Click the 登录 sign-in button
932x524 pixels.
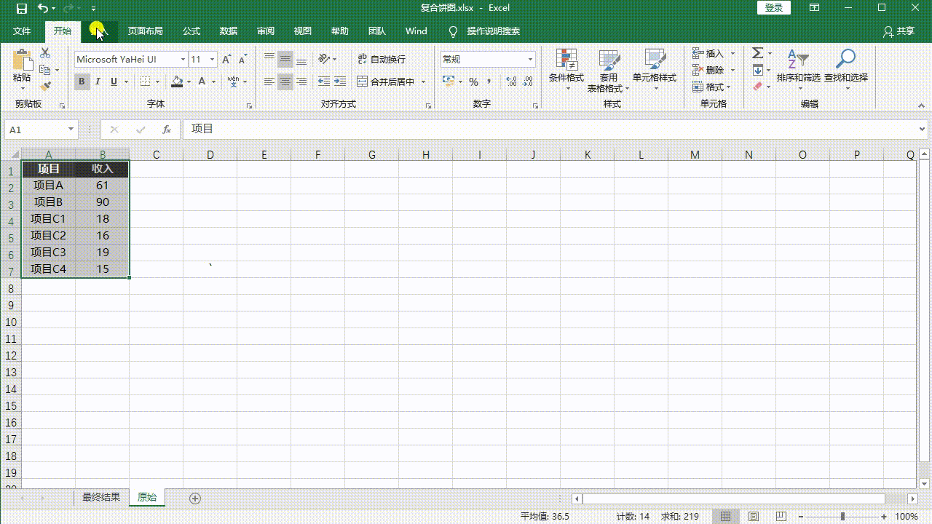point(774,8)
